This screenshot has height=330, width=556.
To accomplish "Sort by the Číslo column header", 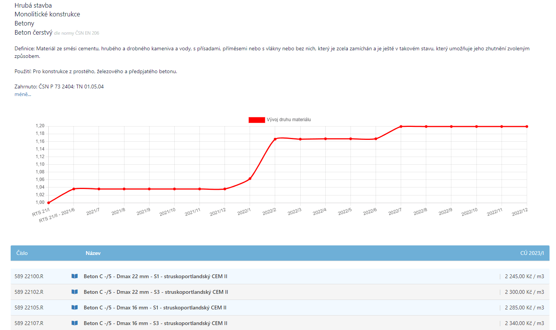I will click(x=22, y=253).
